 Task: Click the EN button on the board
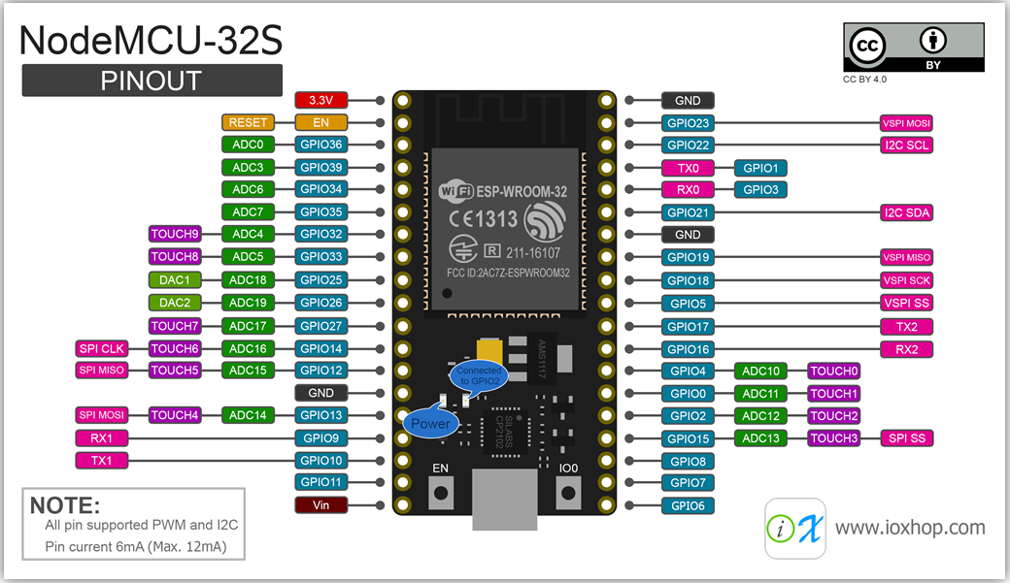point(441,493)
